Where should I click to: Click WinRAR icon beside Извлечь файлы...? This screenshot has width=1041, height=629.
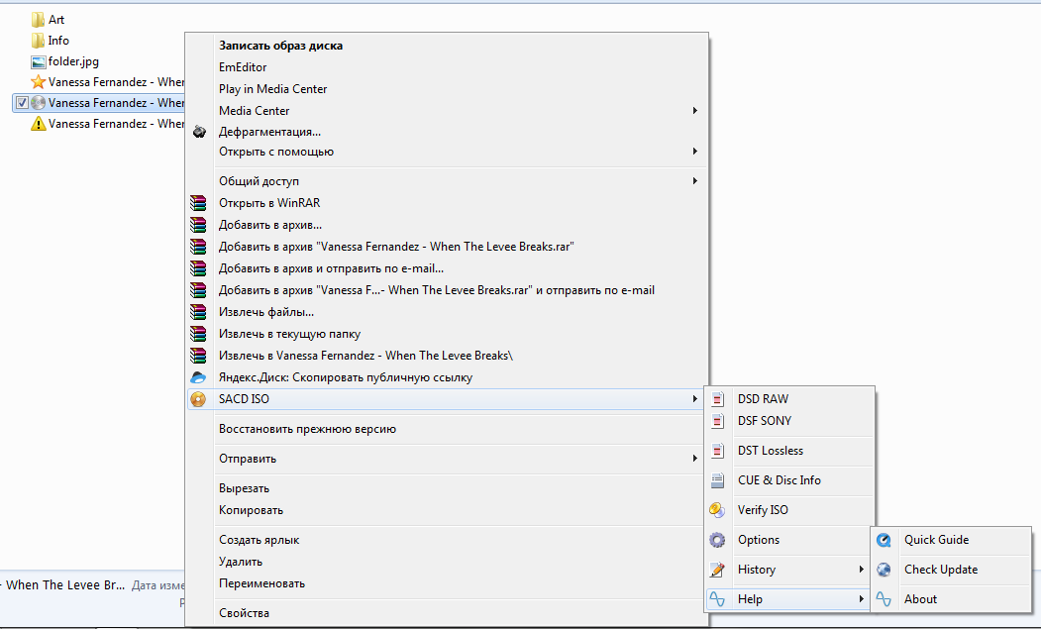pyautogui.click(x=198, y=312)
